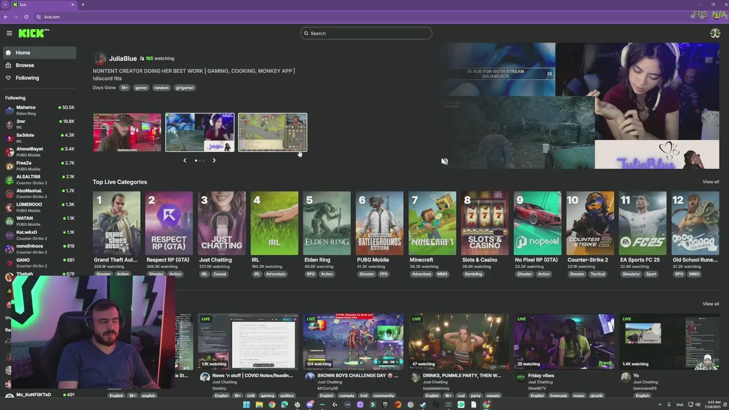Open Slots & Casino category card

[485, 223]
